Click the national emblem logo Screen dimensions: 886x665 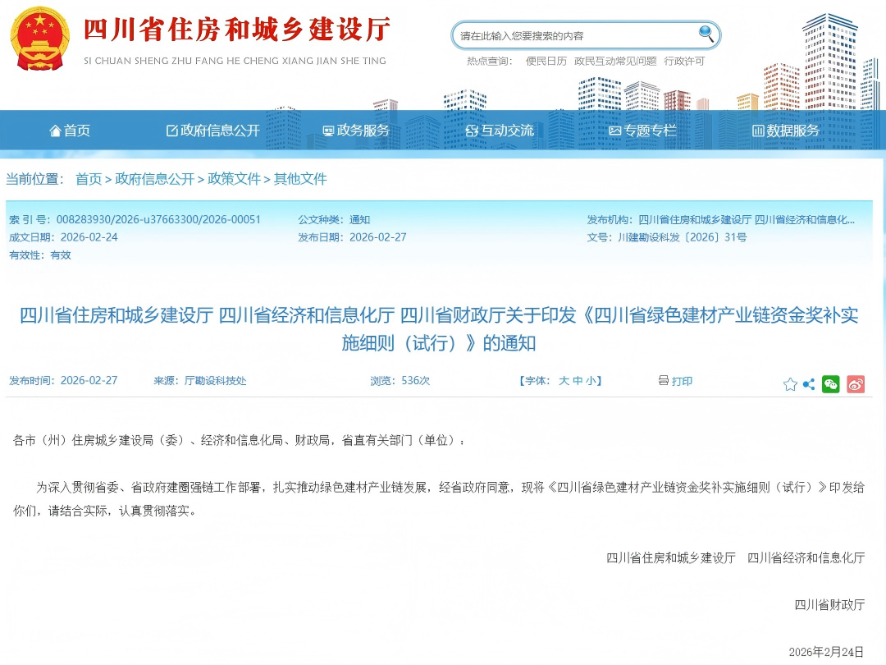click(40, 39)
